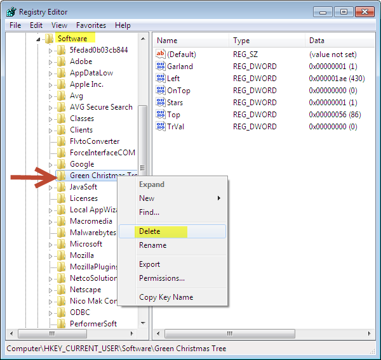381x360 pixels.
Task: Choose Copy Key Name
Action: coord(172,297)
